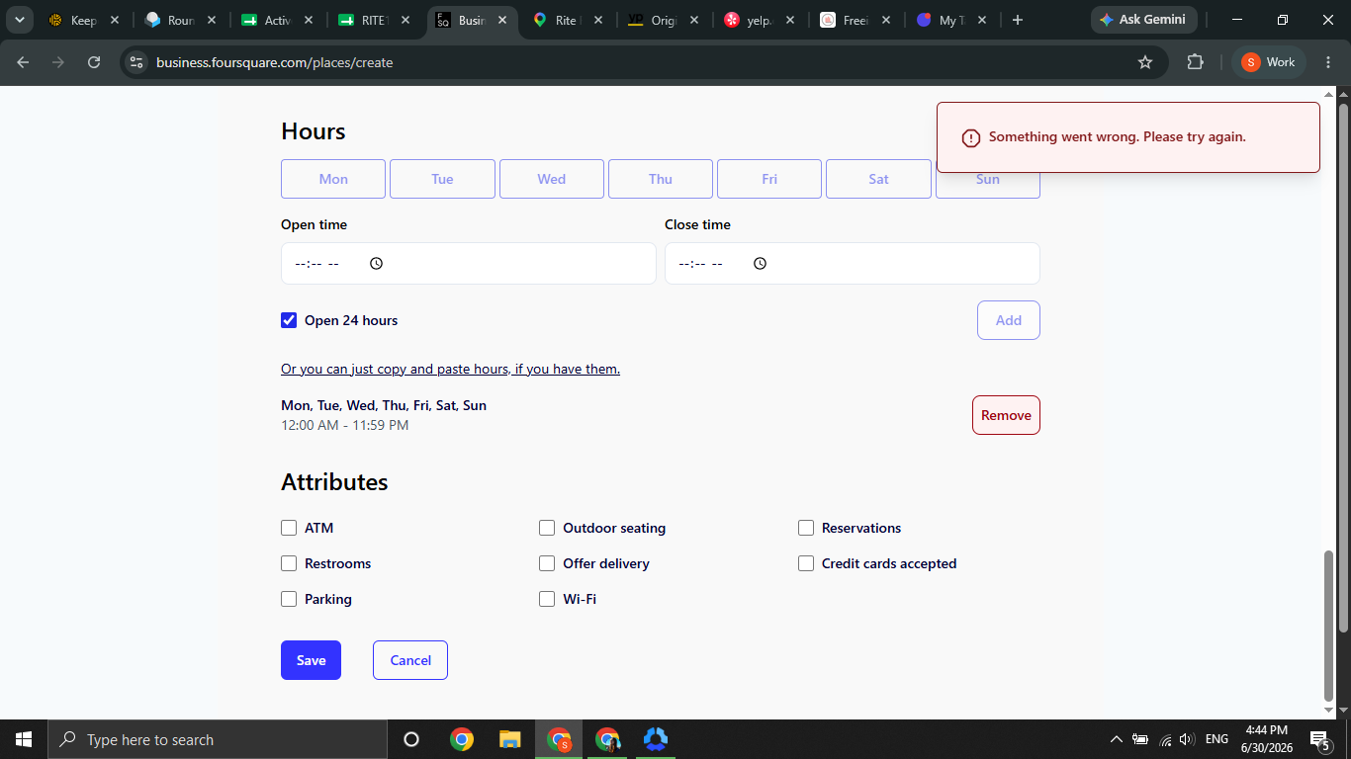View site information icon in address bar

[x=136, y=62]
